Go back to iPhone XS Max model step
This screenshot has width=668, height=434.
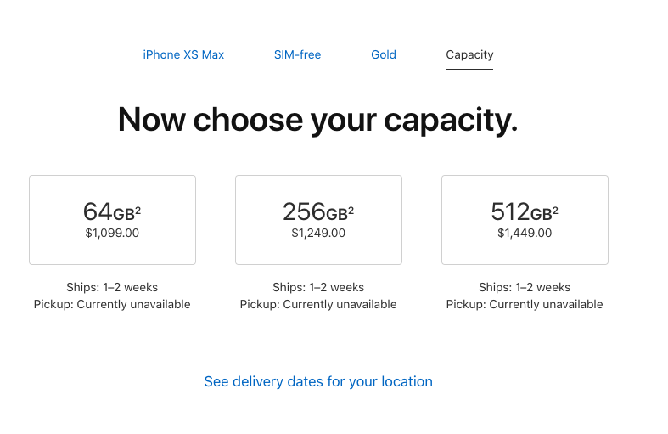click(x=183, y=54)
